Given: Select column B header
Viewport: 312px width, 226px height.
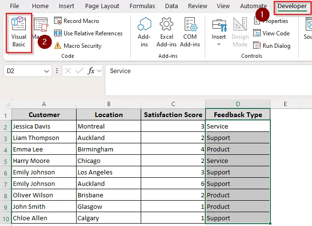Looking at the screenshot, I should 109,104.
